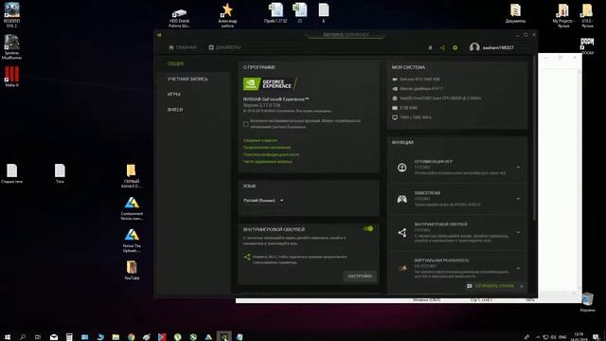Open the privacy policy link
This screenshot has height=341, width=606.
click(271, 154)
